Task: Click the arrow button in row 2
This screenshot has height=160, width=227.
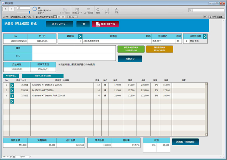Action: pyautogui.click(x=12, y=90)
